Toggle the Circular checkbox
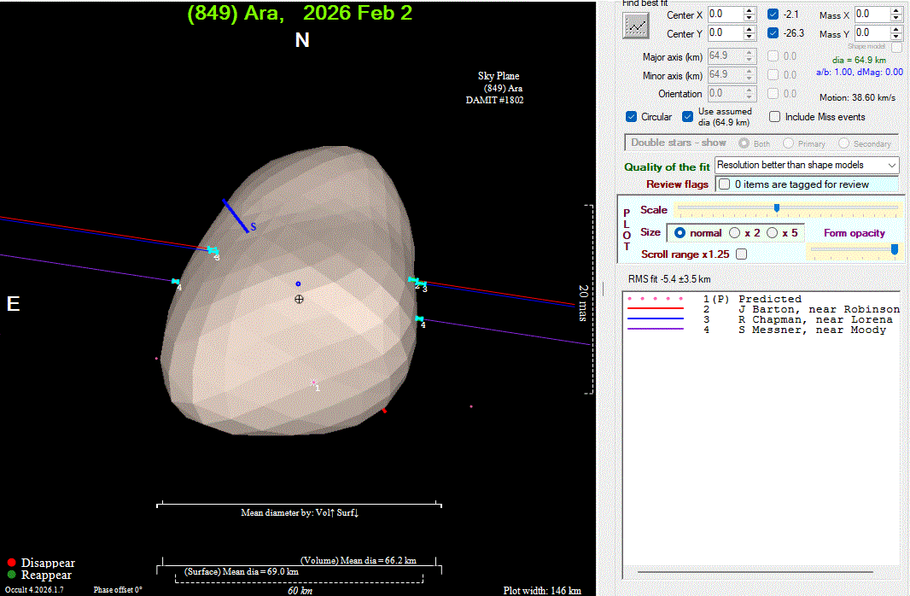The height and width of the screenshot is (596, 910). point(632,117)
